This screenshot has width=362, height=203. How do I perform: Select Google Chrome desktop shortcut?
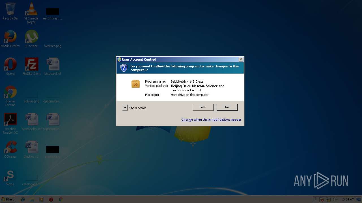(x=10, y=96)
